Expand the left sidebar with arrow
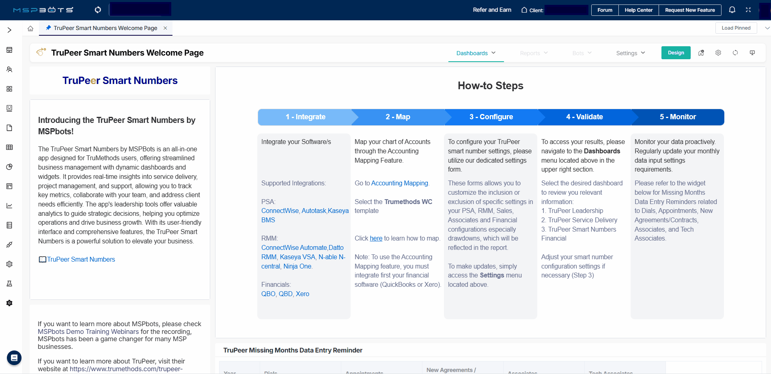The image size is (771, 374). pos(9,30)
